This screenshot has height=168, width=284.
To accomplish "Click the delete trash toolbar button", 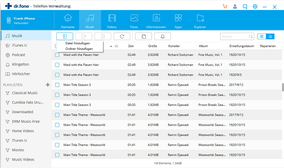I will tap(103, 37).
